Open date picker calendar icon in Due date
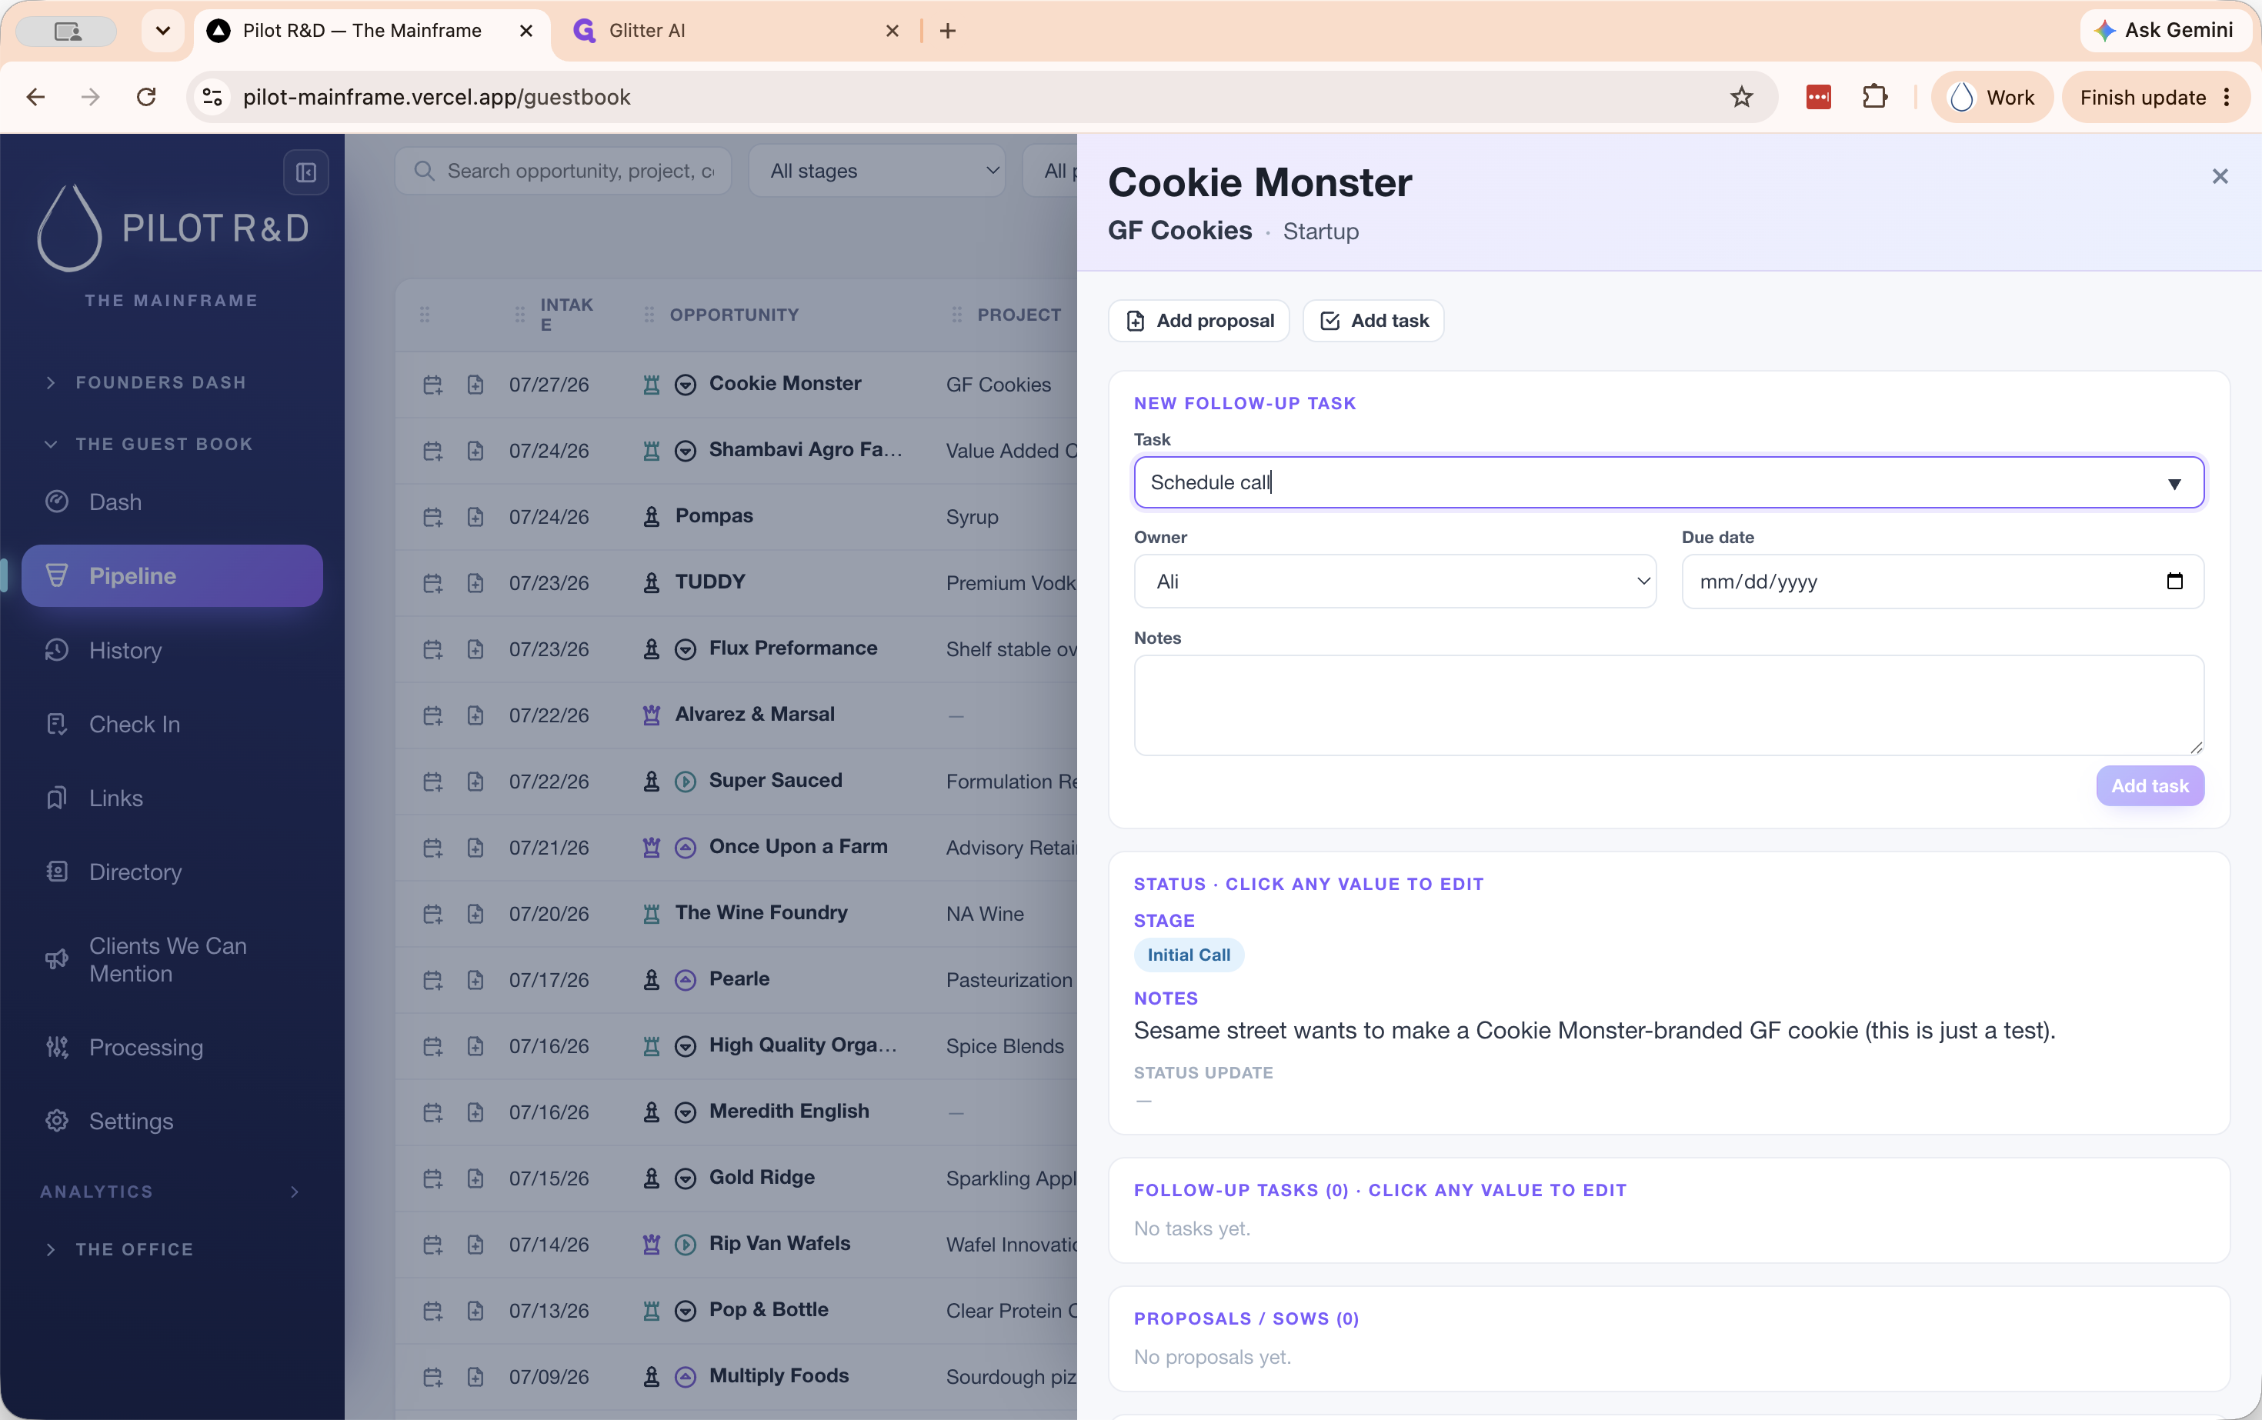This screenshot has width=2262, height=1420. 2174,582
